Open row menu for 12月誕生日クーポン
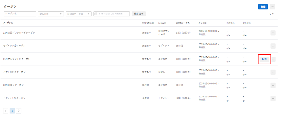The height and width of the screenshot is (121, 286). (273, 85)
